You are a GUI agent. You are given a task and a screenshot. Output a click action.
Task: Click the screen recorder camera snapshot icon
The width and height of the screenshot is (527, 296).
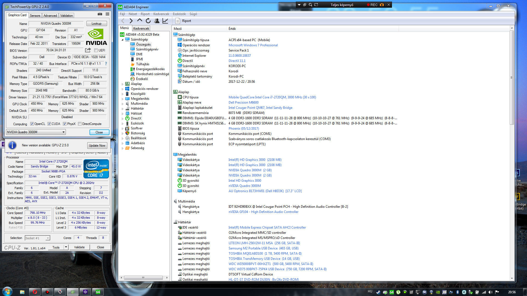click(382, 5)
